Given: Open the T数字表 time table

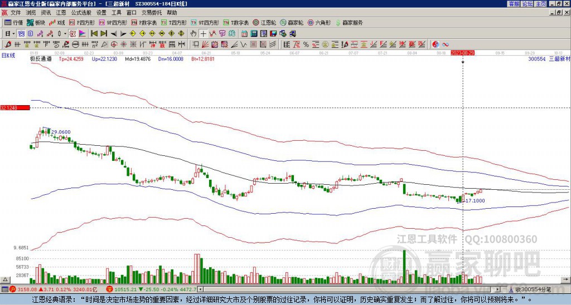Looking at the screenshot, I should pyautogui.click(x=236, y=22).
